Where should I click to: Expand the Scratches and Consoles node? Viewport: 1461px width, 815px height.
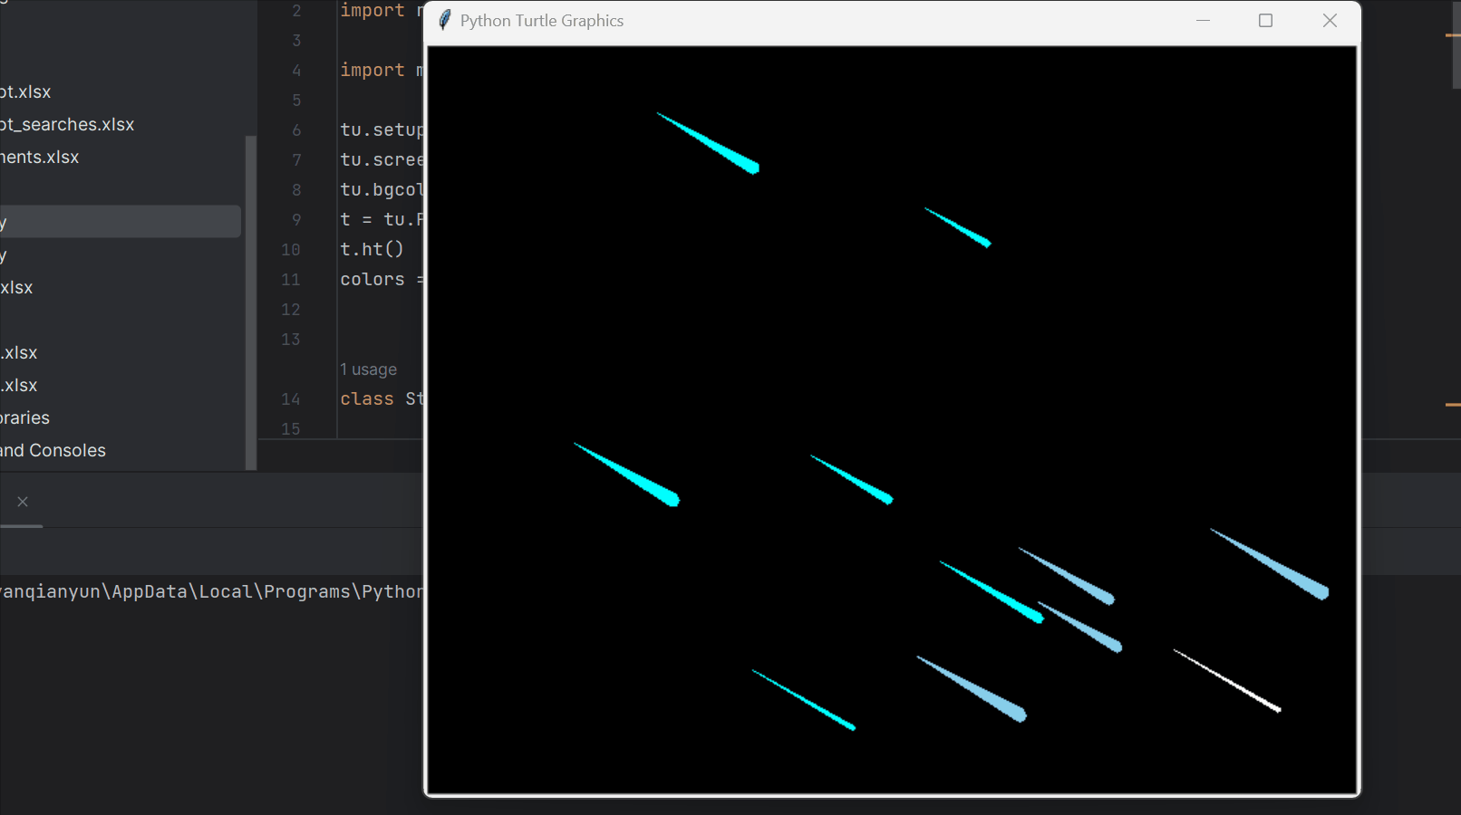53,450
